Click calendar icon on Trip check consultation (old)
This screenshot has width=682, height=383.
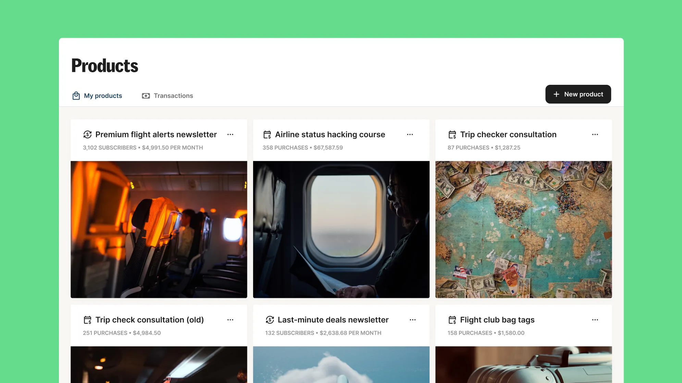[x=87, y=320]
